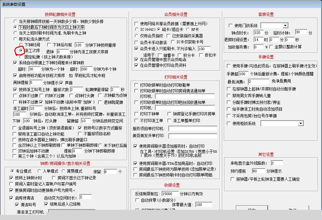Enable 禁用男女宾手牌转儿童 checkbox
This screenshot has height=220, width=322.
click(x=229, y=96)
